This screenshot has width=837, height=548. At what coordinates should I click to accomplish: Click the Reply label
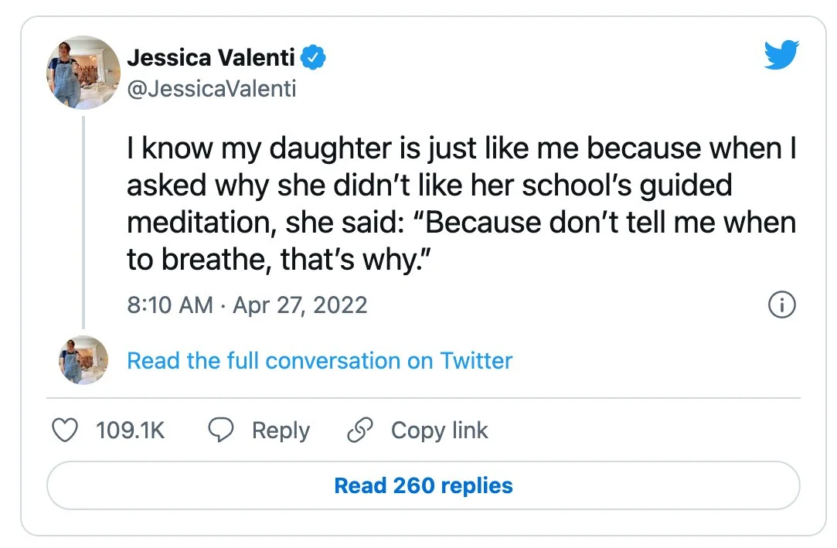281,431
